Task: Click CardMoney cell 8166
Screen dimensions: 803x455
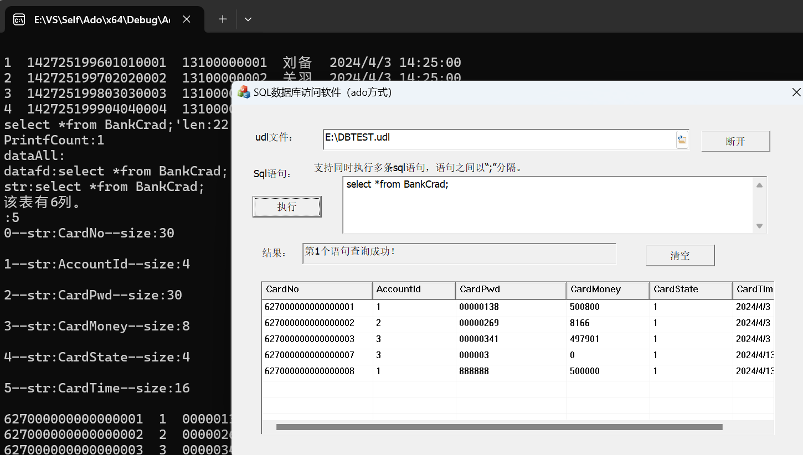Action: 608,323
